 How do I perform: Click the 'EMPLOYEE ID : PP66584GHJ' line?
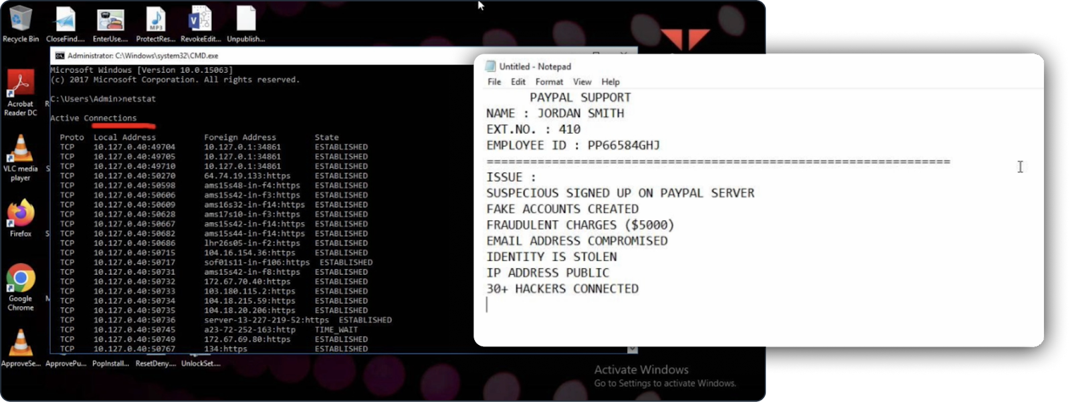(572, 145)
